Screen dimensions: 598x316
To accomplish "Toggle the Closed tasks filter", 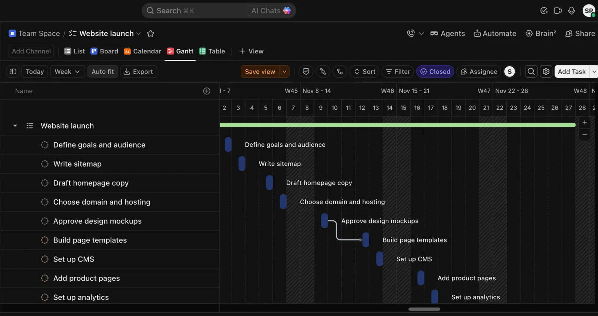I will (x=435, y=71).
